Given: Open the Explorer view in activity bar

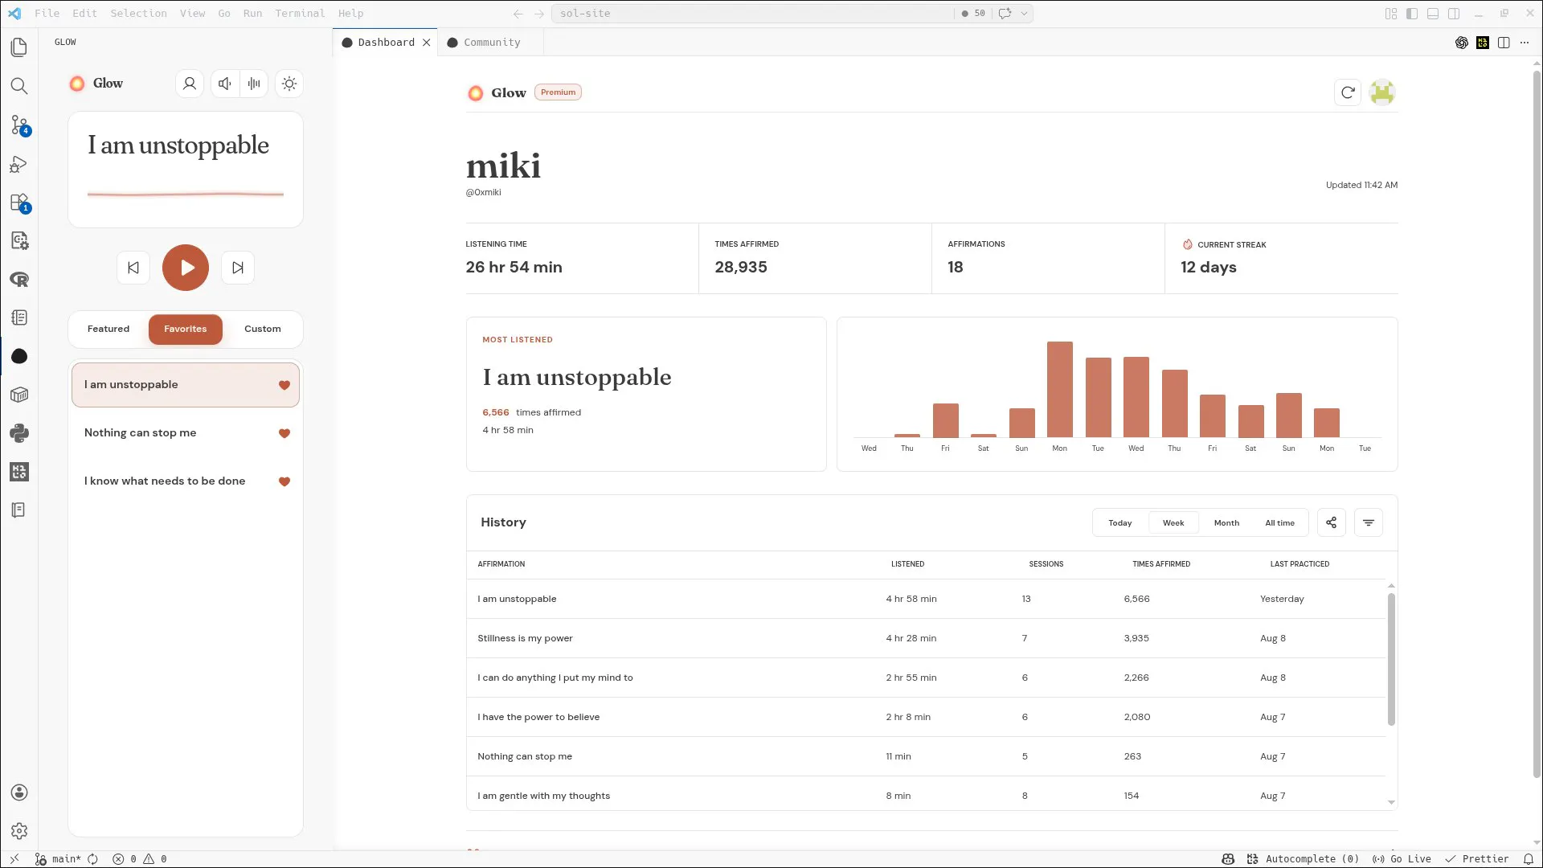Looking at the screenshot, I should (19, 47).
